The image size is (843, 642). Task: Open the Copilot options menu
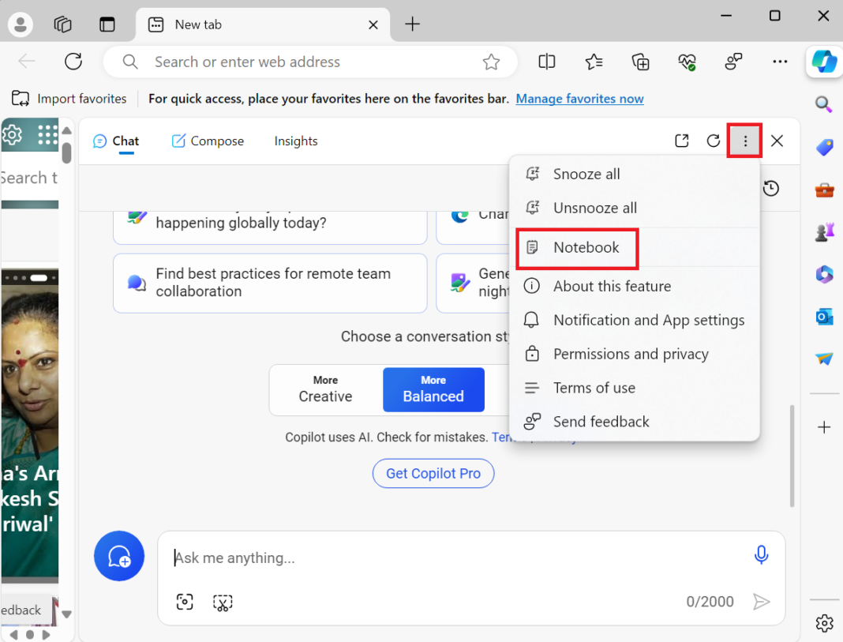point(744,141)
